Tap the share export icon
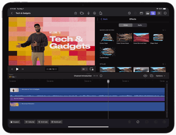This screenshot has width=176, height=135. 101,13
